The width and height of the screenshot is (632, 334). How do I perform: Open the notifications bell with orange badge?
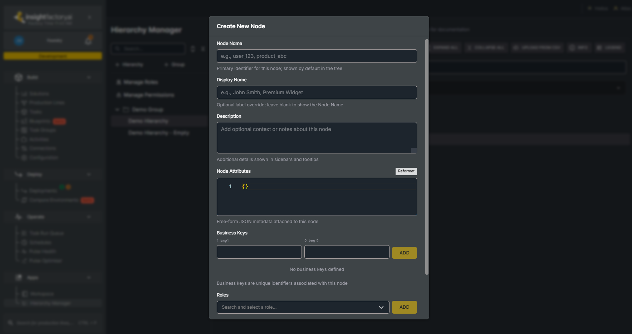point(89,40)
